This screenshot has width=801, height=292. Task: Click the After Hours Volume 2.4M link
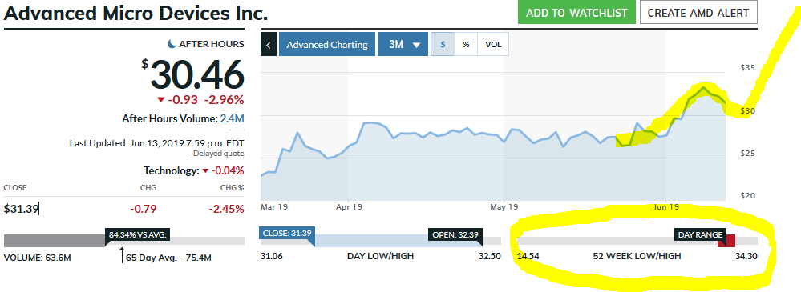232,118
